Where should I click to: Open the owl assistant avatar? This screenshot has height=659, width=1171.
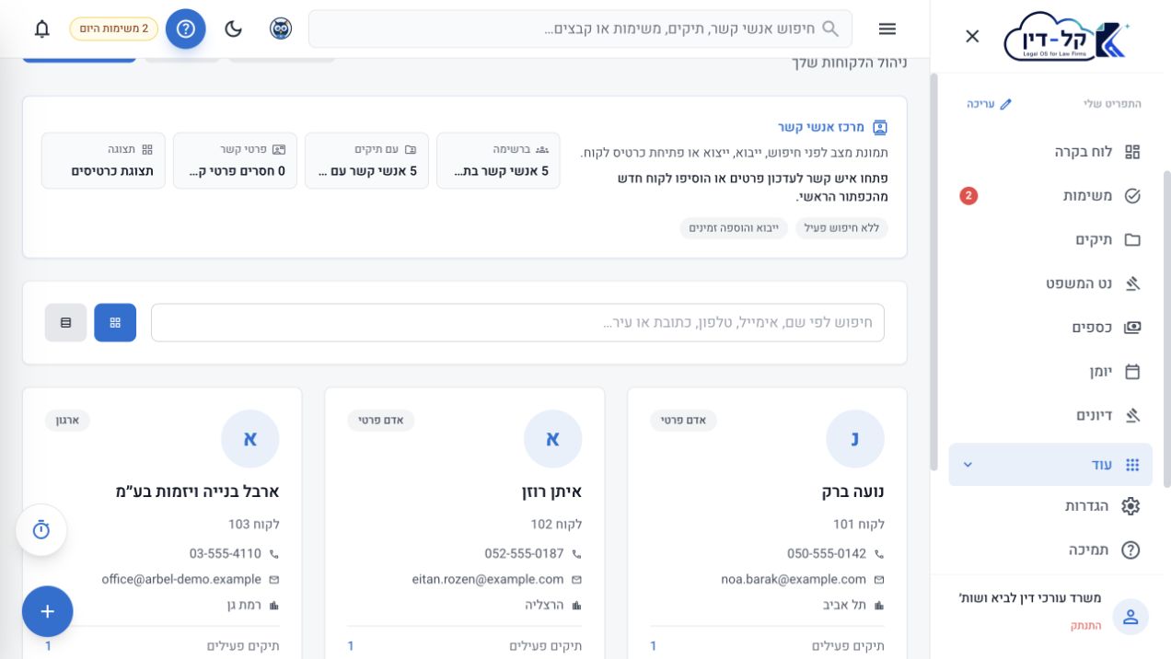(x=281, y=29)
